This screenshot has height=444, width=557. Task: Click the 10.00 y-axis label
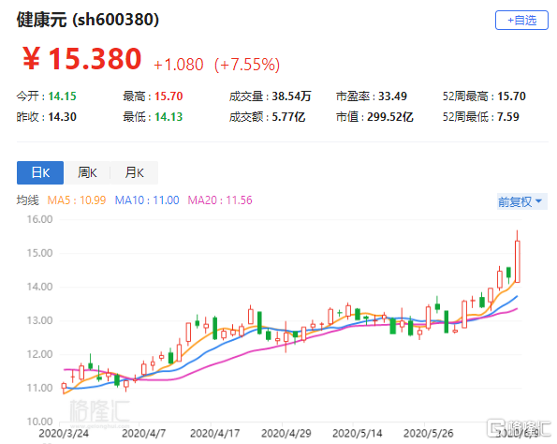pos(39,422)
